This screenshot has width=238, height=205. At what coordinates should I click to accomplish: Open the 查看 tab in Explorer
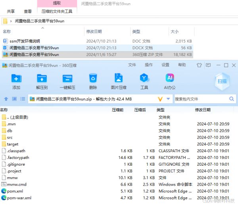click(x=28, y=11)
